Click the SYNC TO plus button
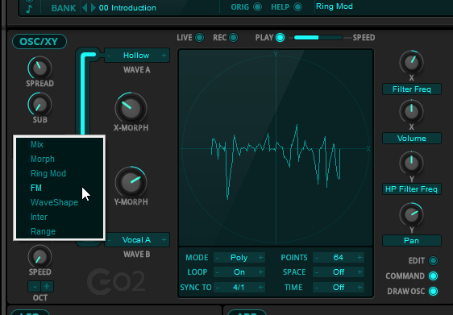Screen dimensions: 453x315 tap(260, 288)
